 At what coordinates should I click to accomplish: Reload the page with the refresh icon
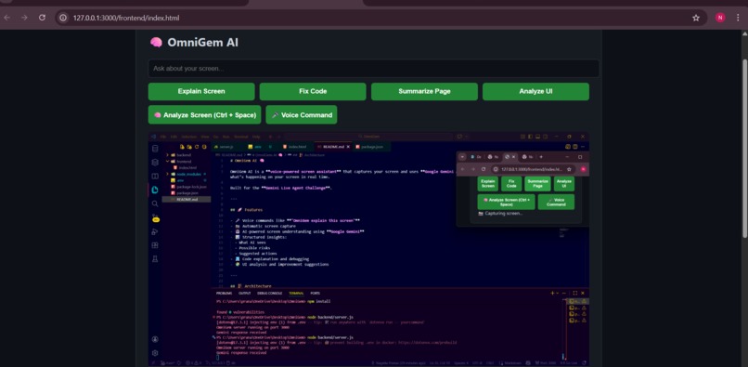click(x=42, y=18)
